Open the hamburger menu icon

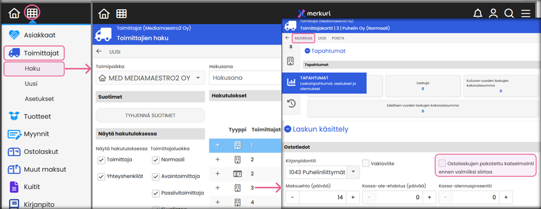click(x=526, y=13)
